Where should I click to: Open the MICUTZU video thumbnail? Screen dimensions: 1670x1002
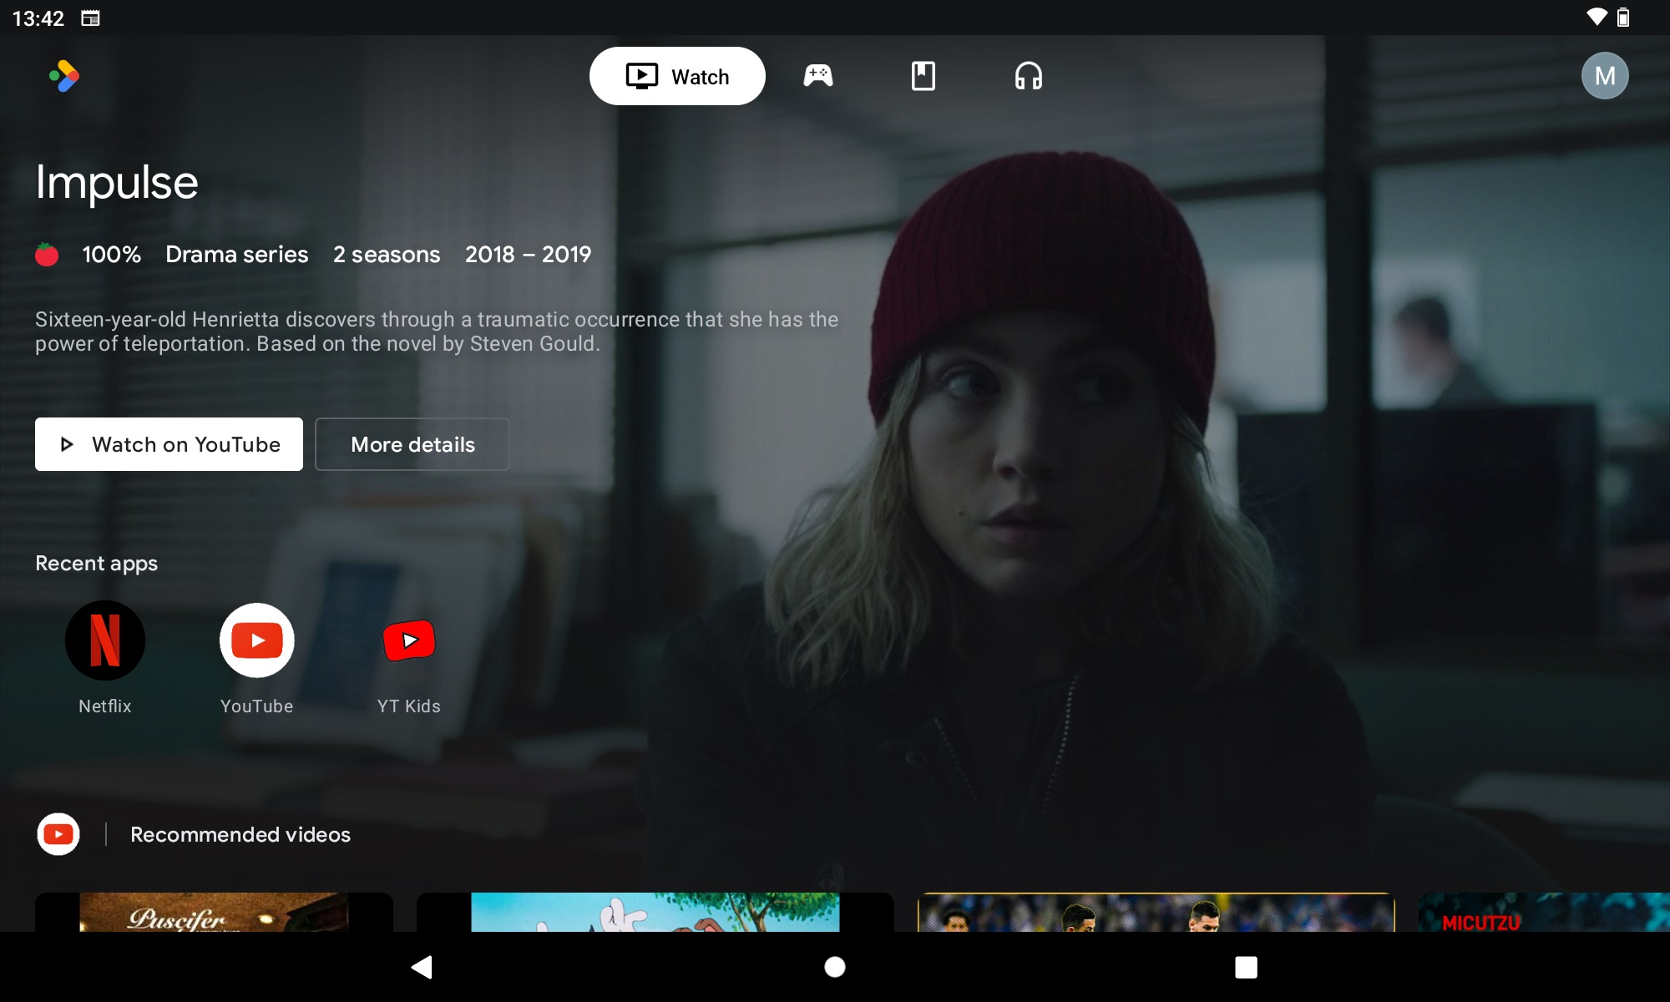(1544, 912)
